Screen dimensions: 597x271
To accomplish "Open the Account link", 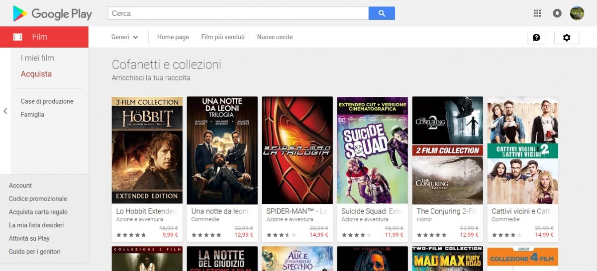I will pyautogui.click(x=20, y=186).
